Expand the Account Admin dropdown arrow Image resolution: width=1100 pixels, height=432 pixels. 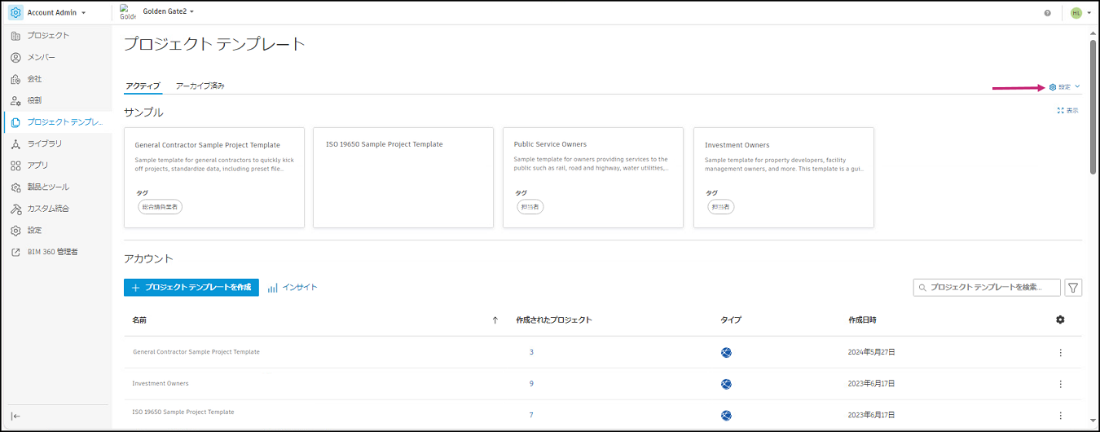[x=84, y=13]
